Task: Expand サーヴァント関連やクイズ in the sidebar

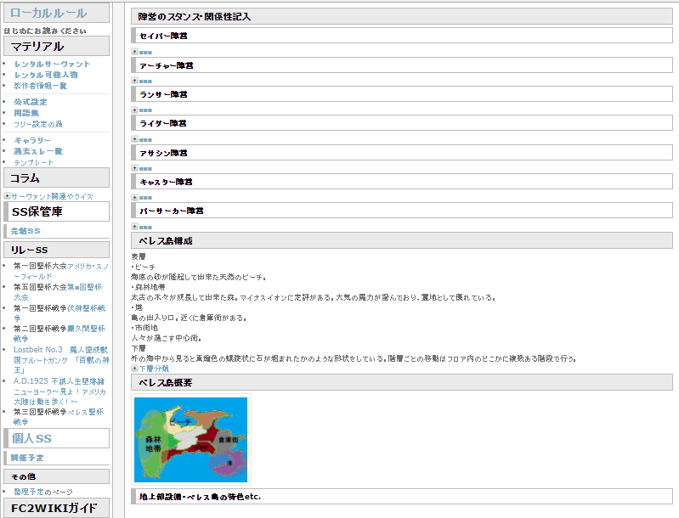Action: pos(8,196)
